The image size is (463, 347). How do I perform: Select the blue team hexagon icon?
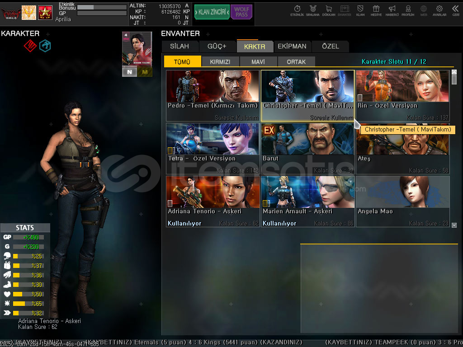(x=45, y=46)
